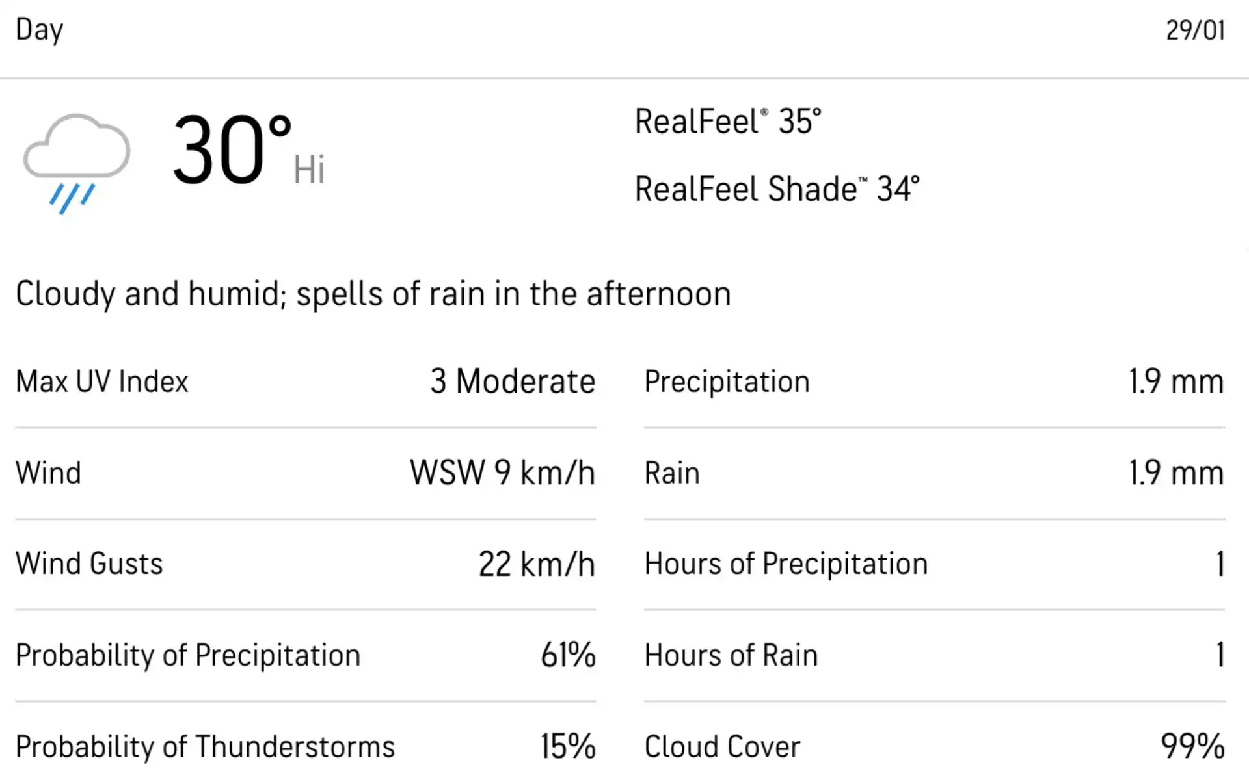Click the 3 Moderate UV value

point(513,382)
